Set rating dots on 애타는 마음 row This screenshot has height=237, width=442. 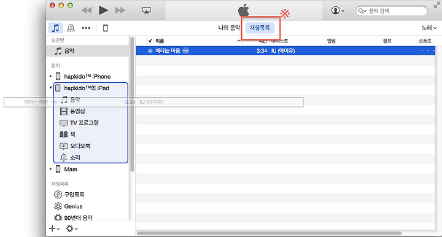[428, 51]
